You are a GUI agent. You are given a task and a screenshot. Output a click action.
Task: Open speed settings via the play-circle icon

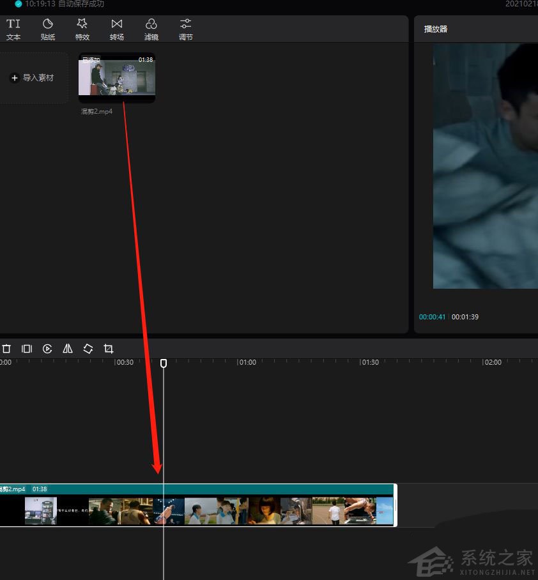pos(47,349)
